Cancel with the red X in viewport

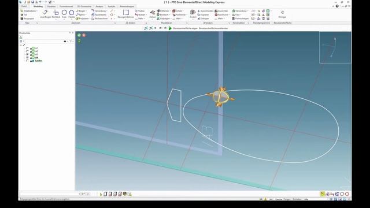coord(84,35)
